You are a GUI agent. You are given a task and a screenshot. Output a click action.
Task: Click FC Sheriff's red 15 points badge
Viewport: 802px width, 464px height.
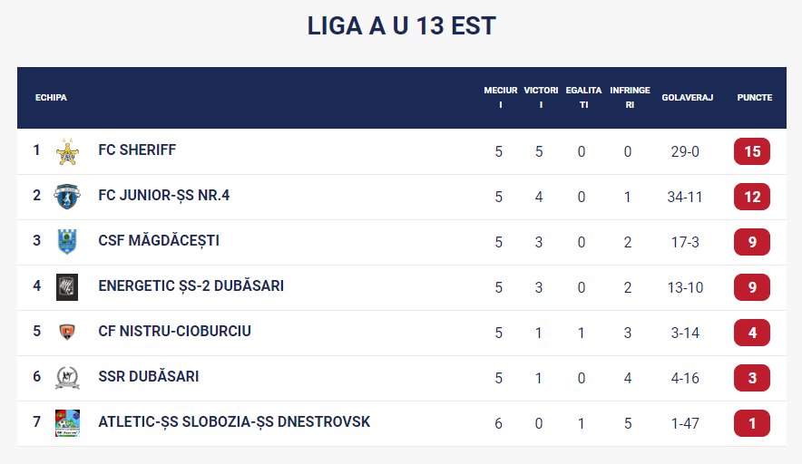[751, 151]
